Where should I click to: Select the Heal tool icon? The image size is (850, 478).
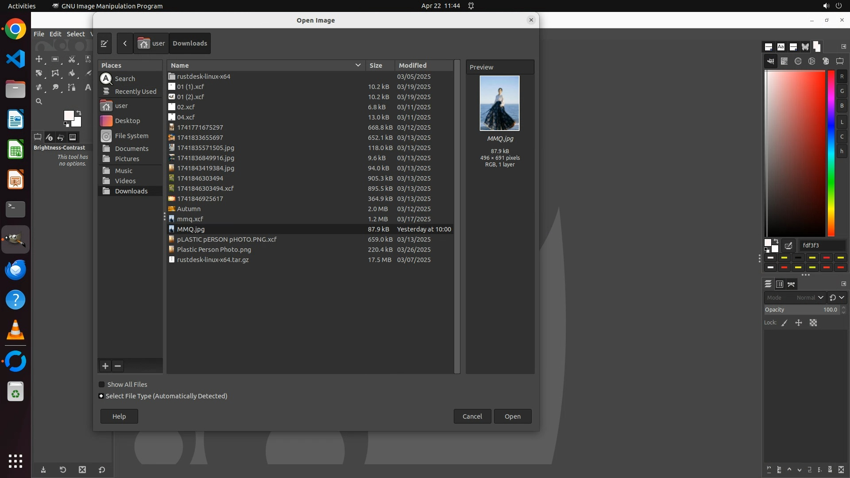[x=39, y=88]
